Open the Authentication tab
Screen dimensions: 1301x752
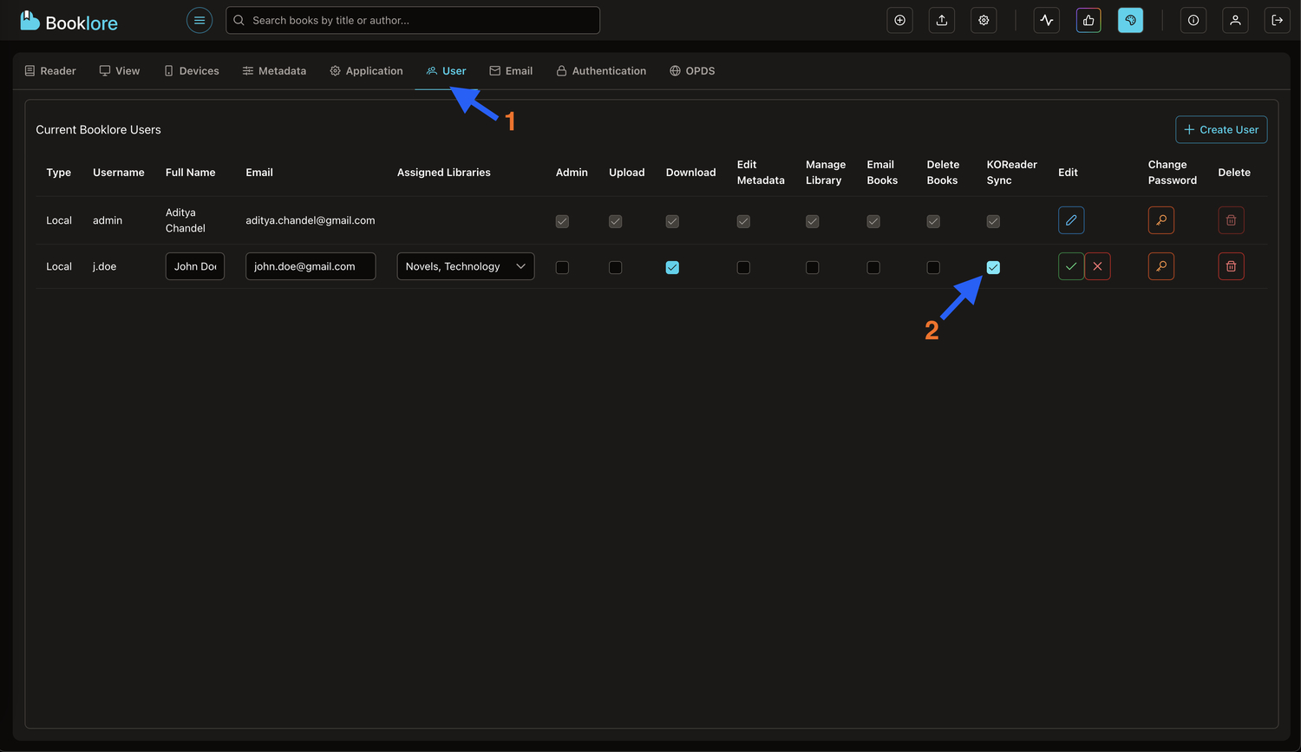pos(601,71)
